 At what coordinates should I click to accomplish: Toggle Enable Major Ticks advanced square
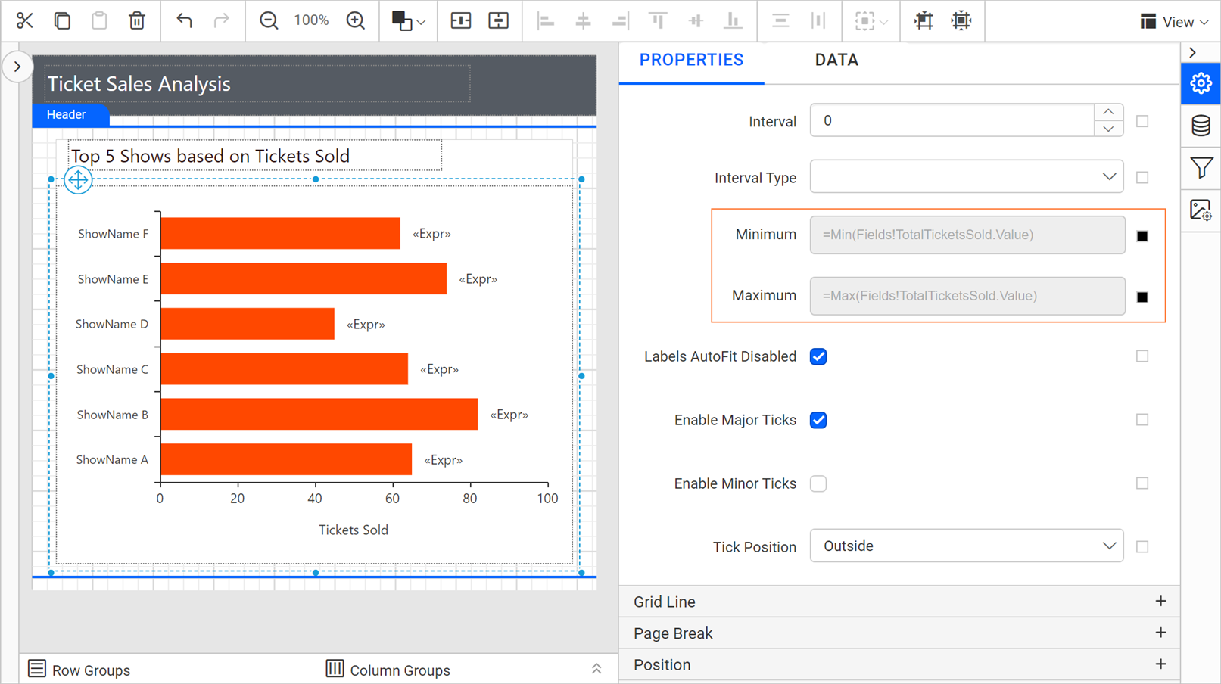click(x=1142, y=420)
